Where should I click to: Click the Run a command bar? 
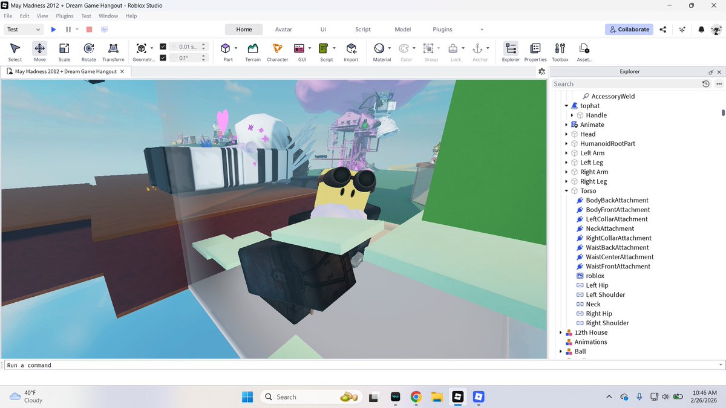tap(363, 365)
